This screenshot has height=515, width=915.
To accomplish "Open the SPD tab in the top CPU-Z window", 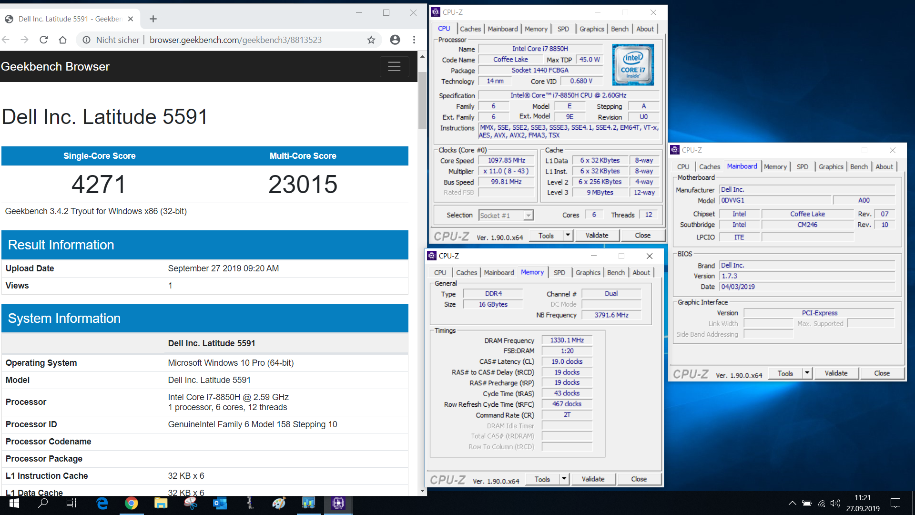I will click(x=563, y=29).
